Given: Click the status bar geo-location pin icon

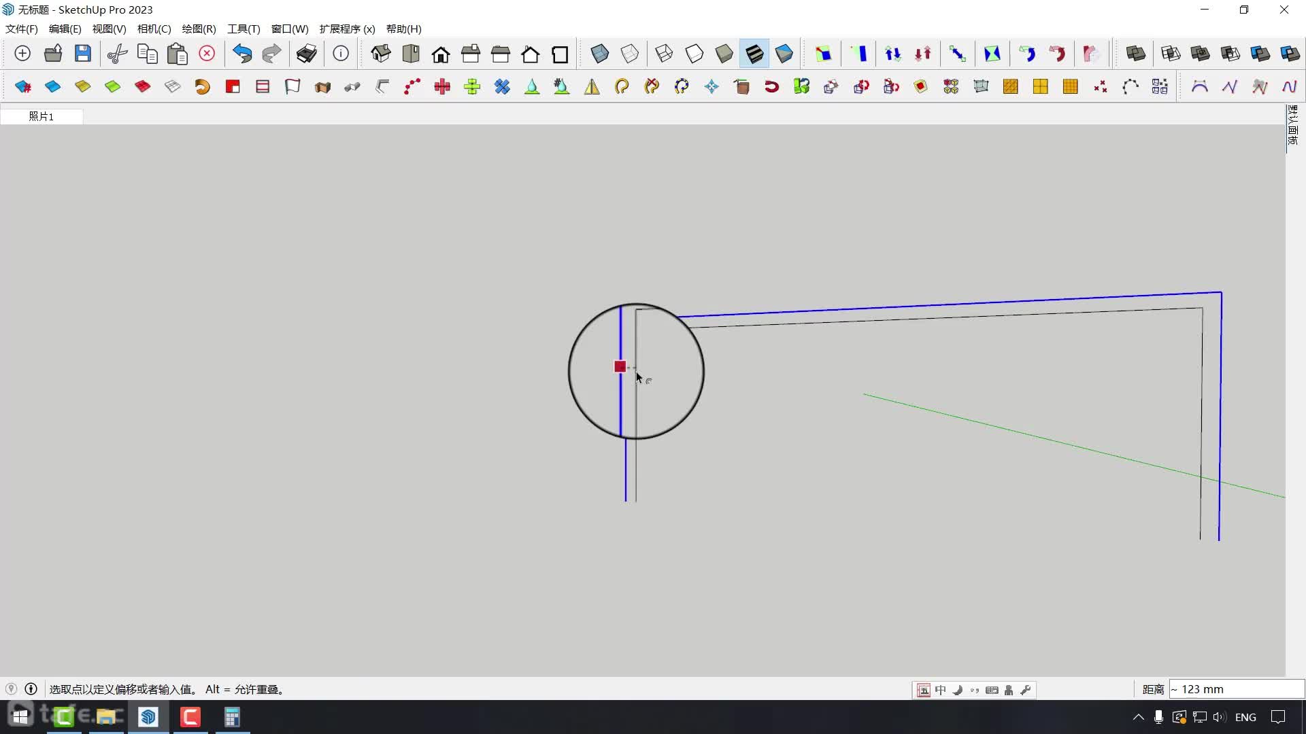Looking at the screenshot, I should 11,689.
